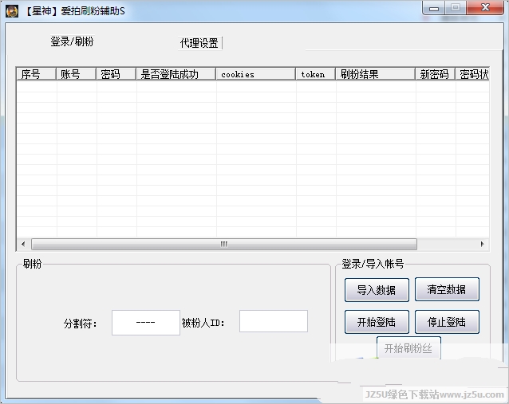Minimize the window
The width and height of the screenshot is (509, 404).
(434, 8)
